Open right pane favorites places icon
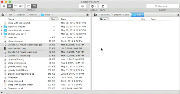The height and width of the screenshot is (94, 180). click(x=95, y=15)
